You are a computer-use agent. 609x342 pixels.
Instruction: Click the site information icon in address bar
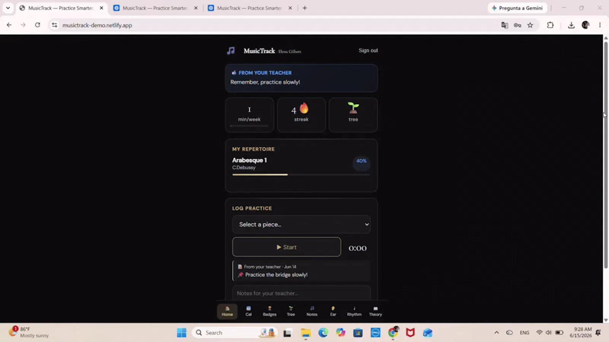[54, 25]
